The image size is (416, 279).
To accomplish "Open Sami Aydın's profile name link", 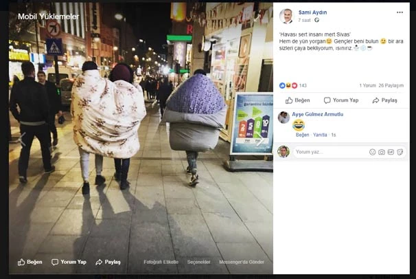I will 312,12.
